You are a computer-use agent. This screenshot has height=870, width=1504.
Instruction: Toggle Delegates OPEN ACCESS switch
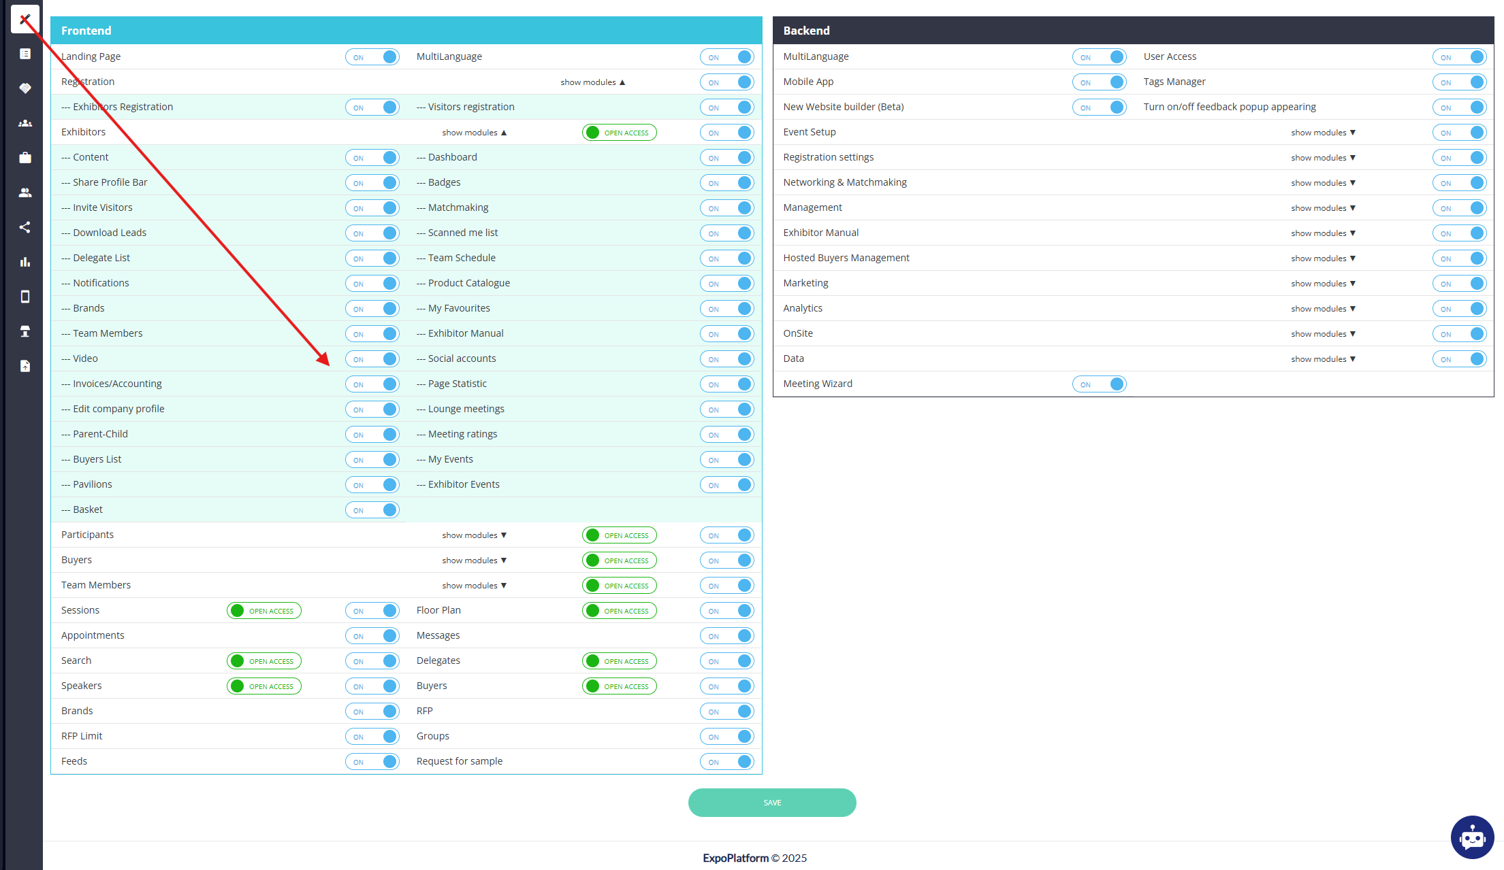pos(619,661)
